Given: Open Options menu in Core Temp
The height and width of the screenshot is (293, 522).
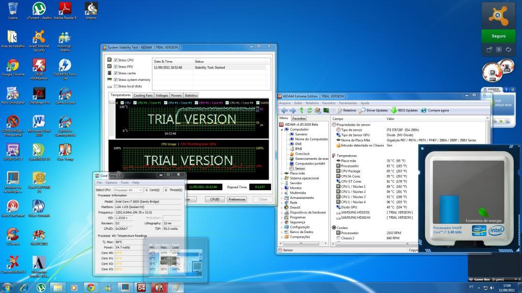Looking at the screenshot, I should (111, 183).
